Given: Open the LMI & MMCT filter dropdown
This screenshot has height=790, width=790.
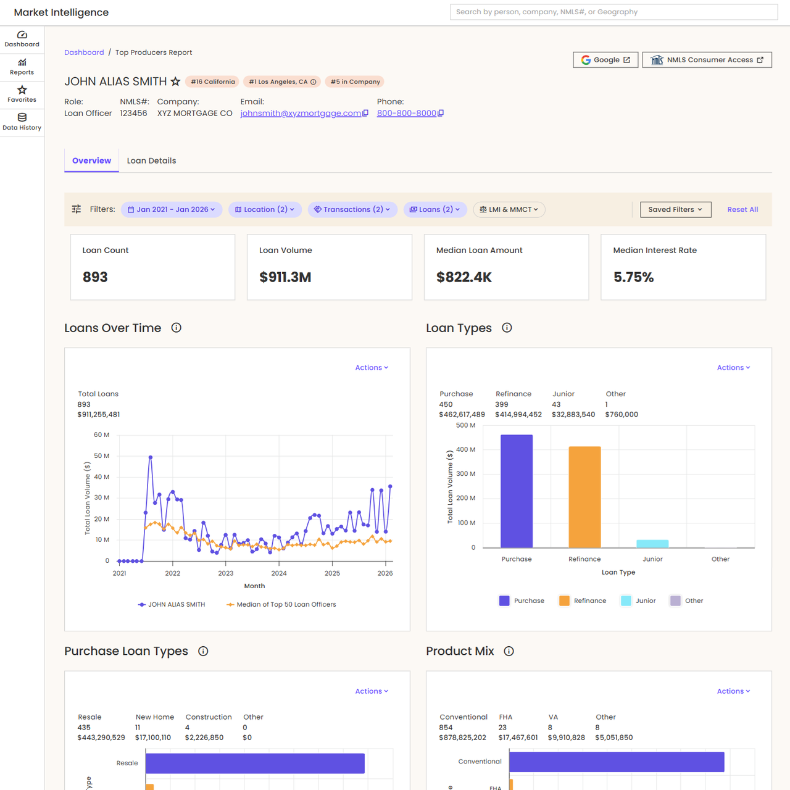Looking at the screenshot, I should (509, 210).
